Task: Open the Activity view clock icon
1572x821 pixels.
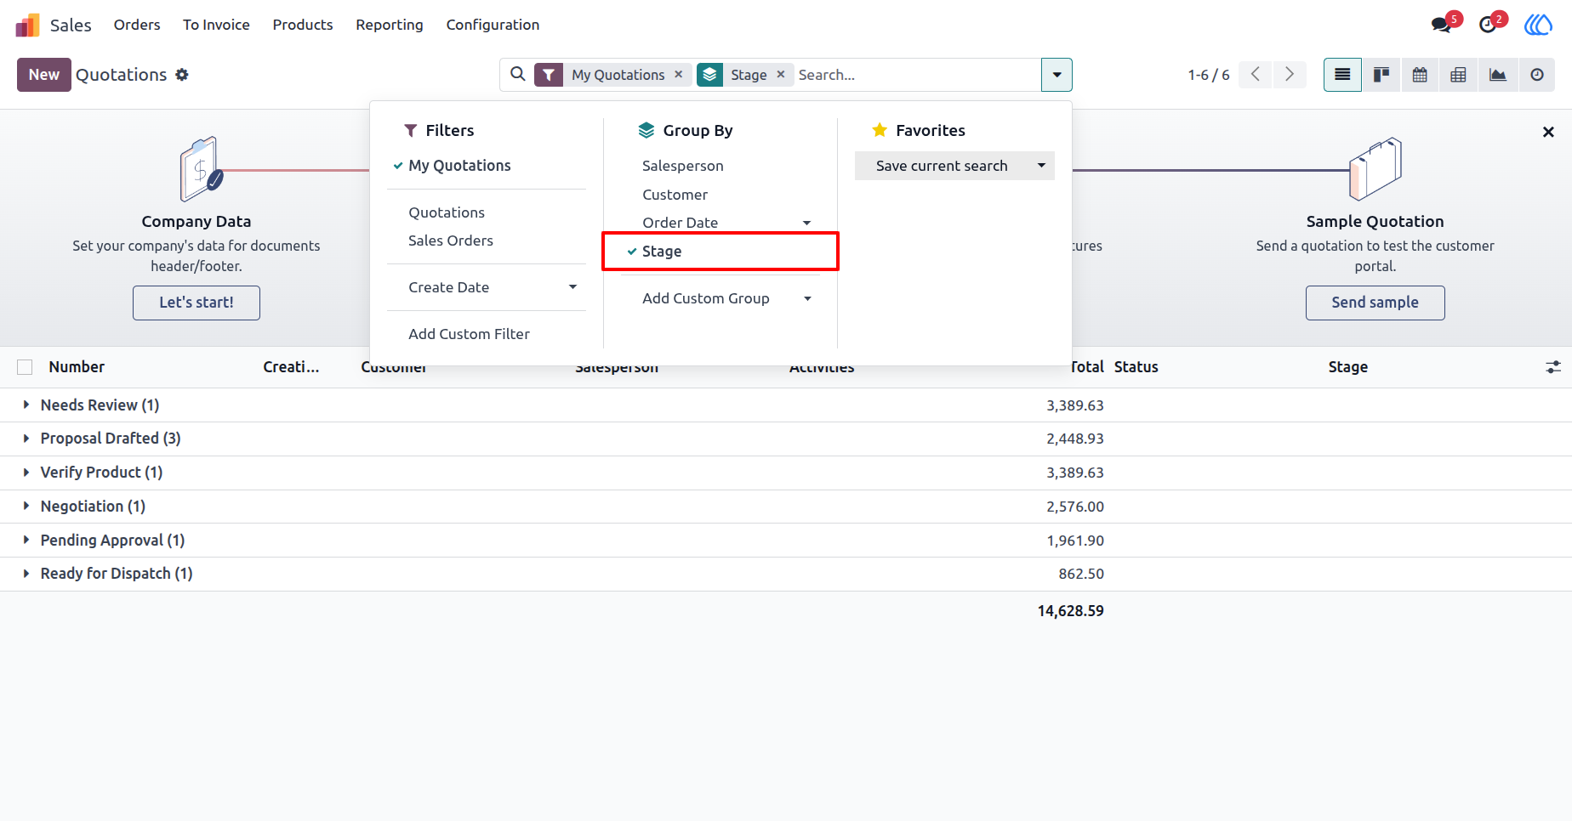Action: tap(1537, 75)
